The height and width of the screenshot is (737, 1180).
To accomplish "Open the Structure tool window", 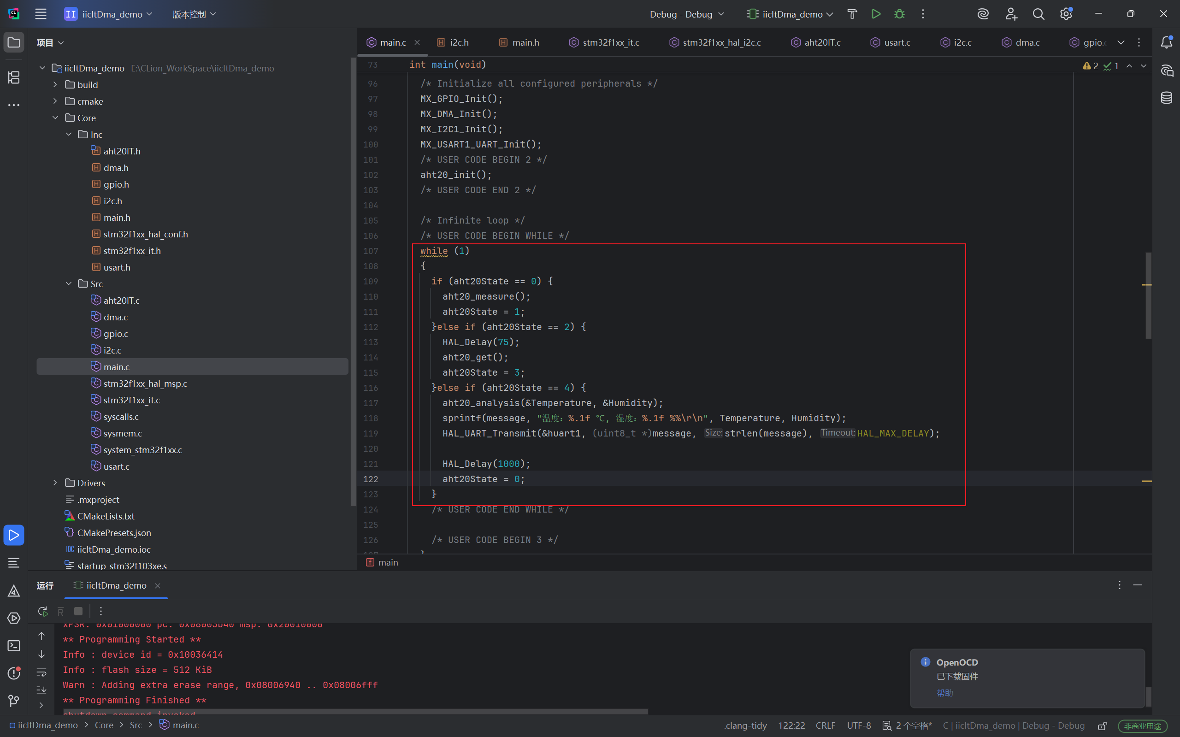I will [x=14, y=77].
